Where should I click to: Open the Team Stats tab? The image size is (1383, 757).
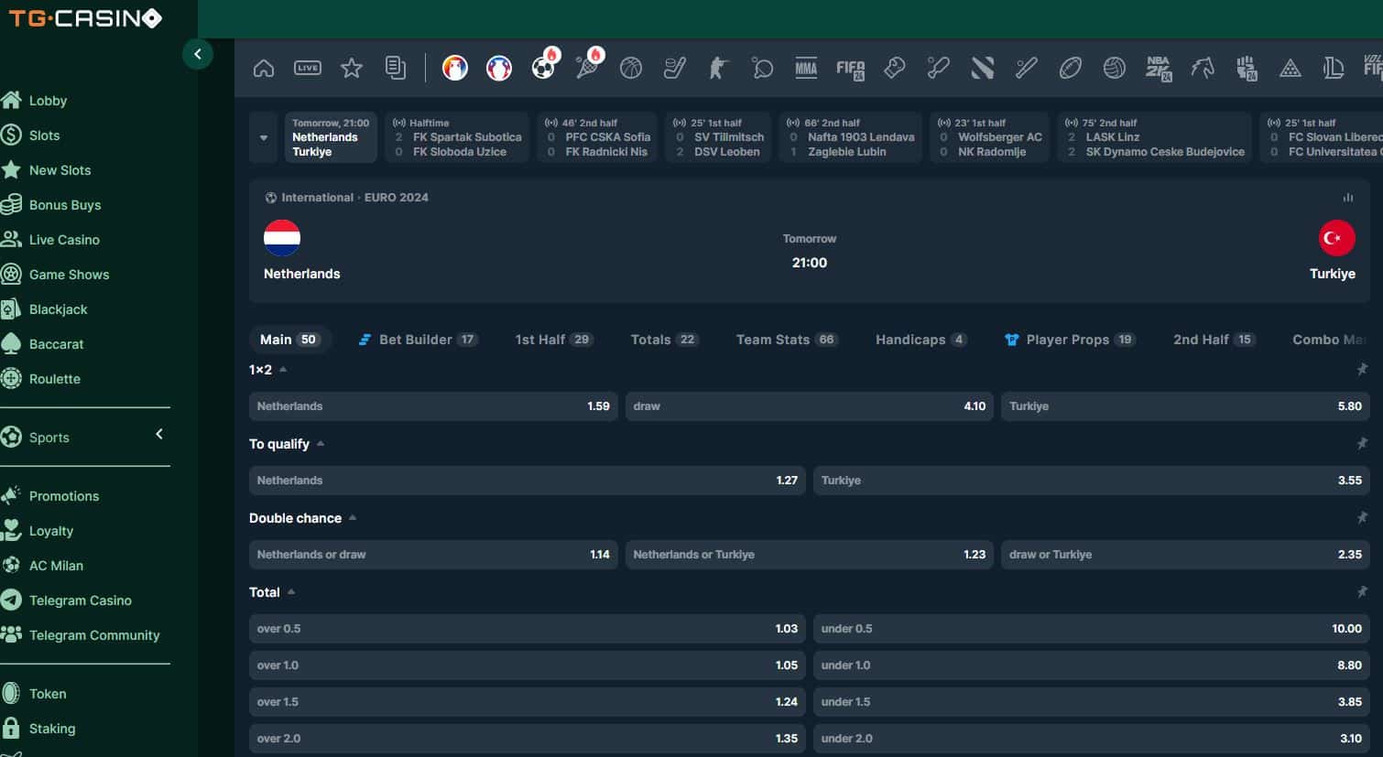click(787, 340)
